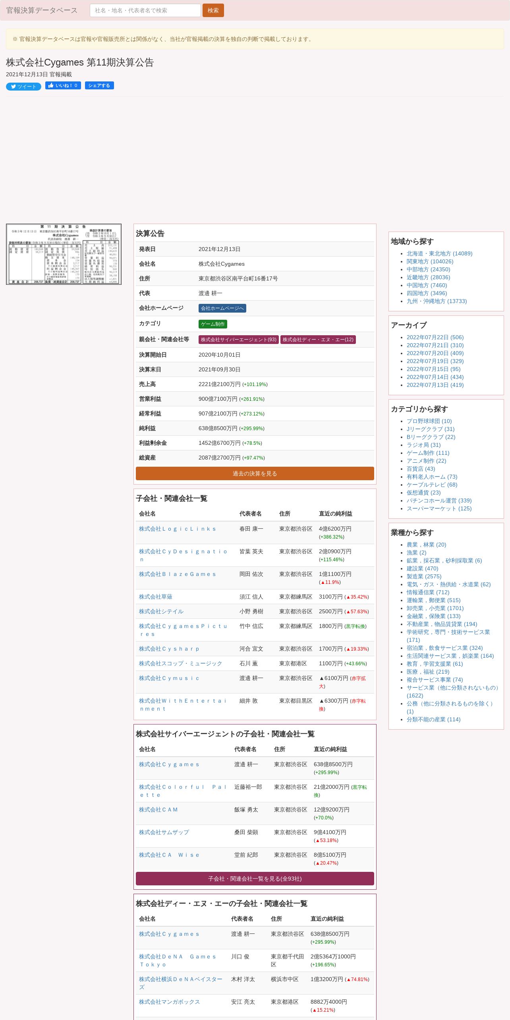Open subsidiary 株式会社WithEntertainment link

coord(183,705)
